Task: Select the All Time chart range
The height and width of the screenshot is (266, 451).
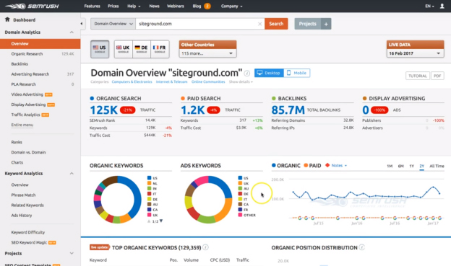Action: (437, 166)
